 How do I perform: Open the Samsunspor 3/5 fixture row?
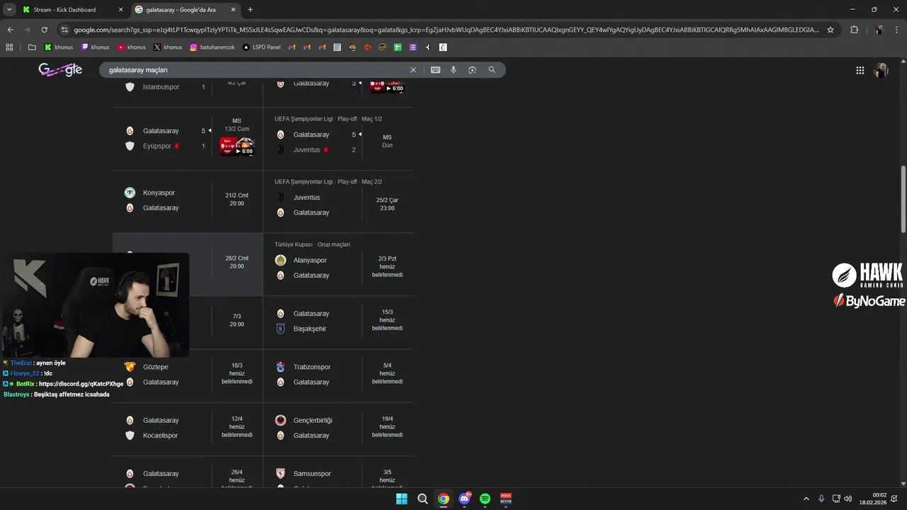click(338, 472)
